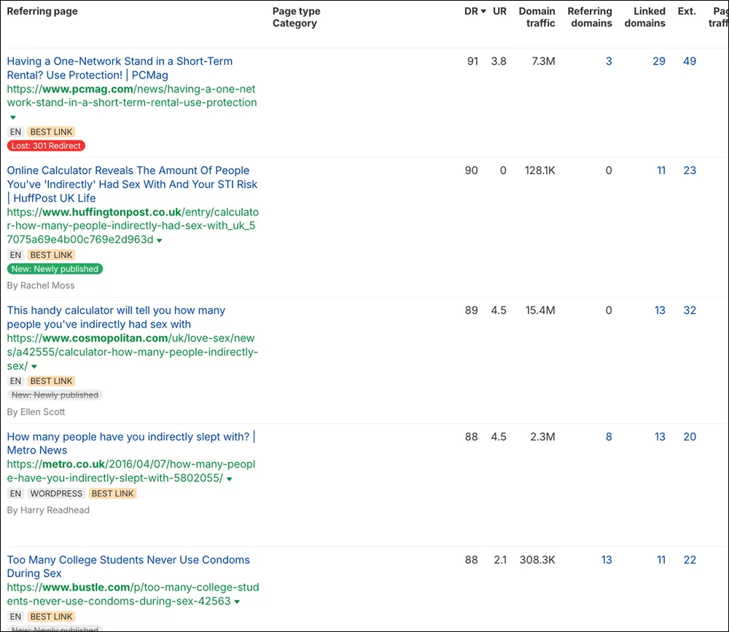Click author text 'By Harry Readhead'
The height and width of the screenshot is (632, 729).
point(48,510)
